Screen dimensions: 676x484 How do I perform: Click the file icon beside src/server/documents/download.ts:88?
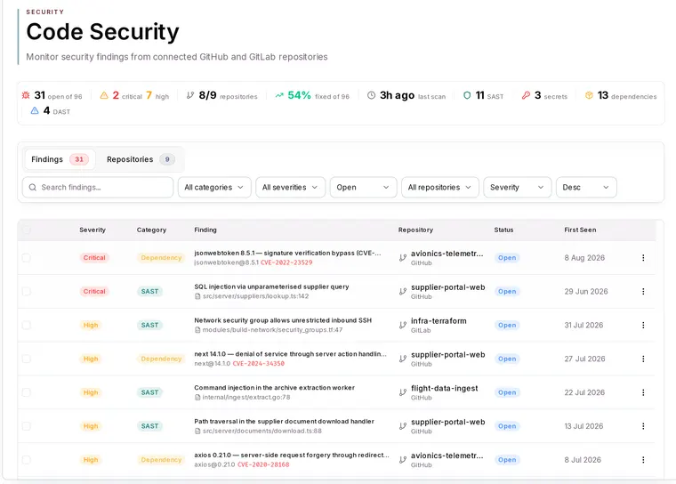(x=197, y=431)
